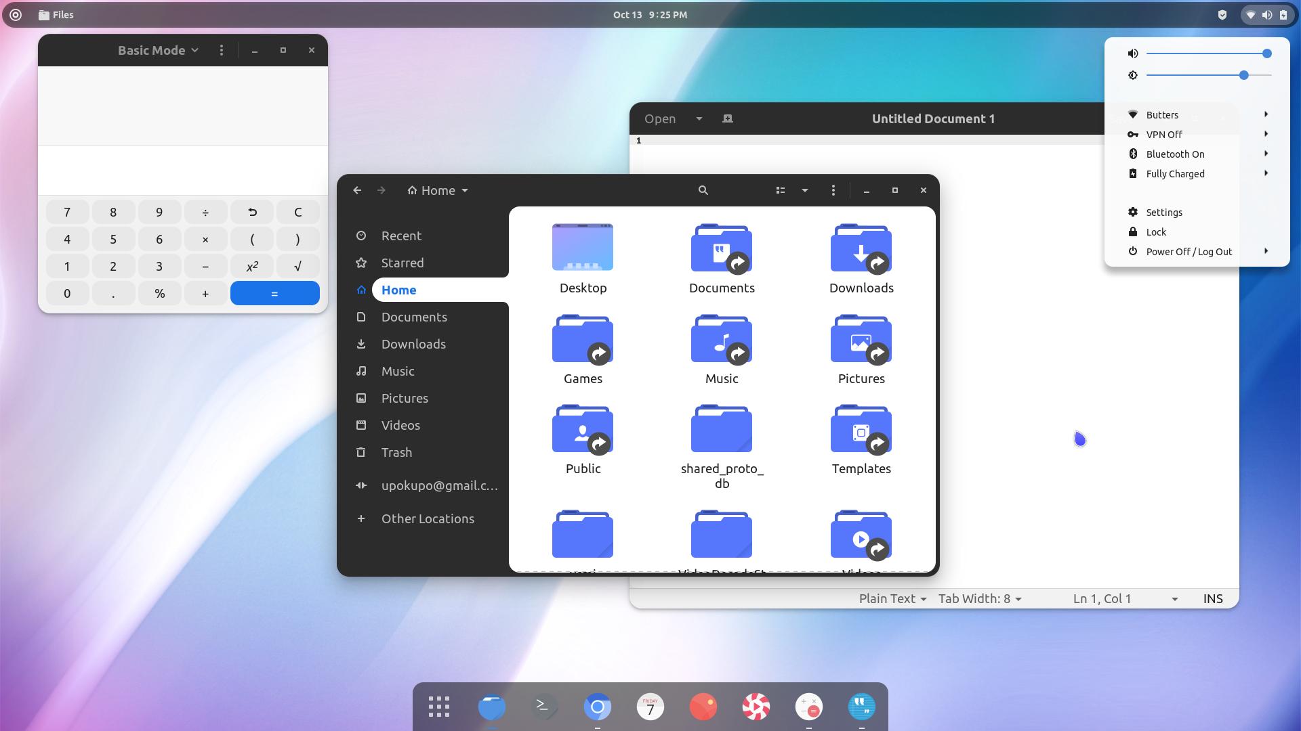This screenshot has width=1301, height=731.
Task: Show applications grid in dock
Action: [439, 707]
